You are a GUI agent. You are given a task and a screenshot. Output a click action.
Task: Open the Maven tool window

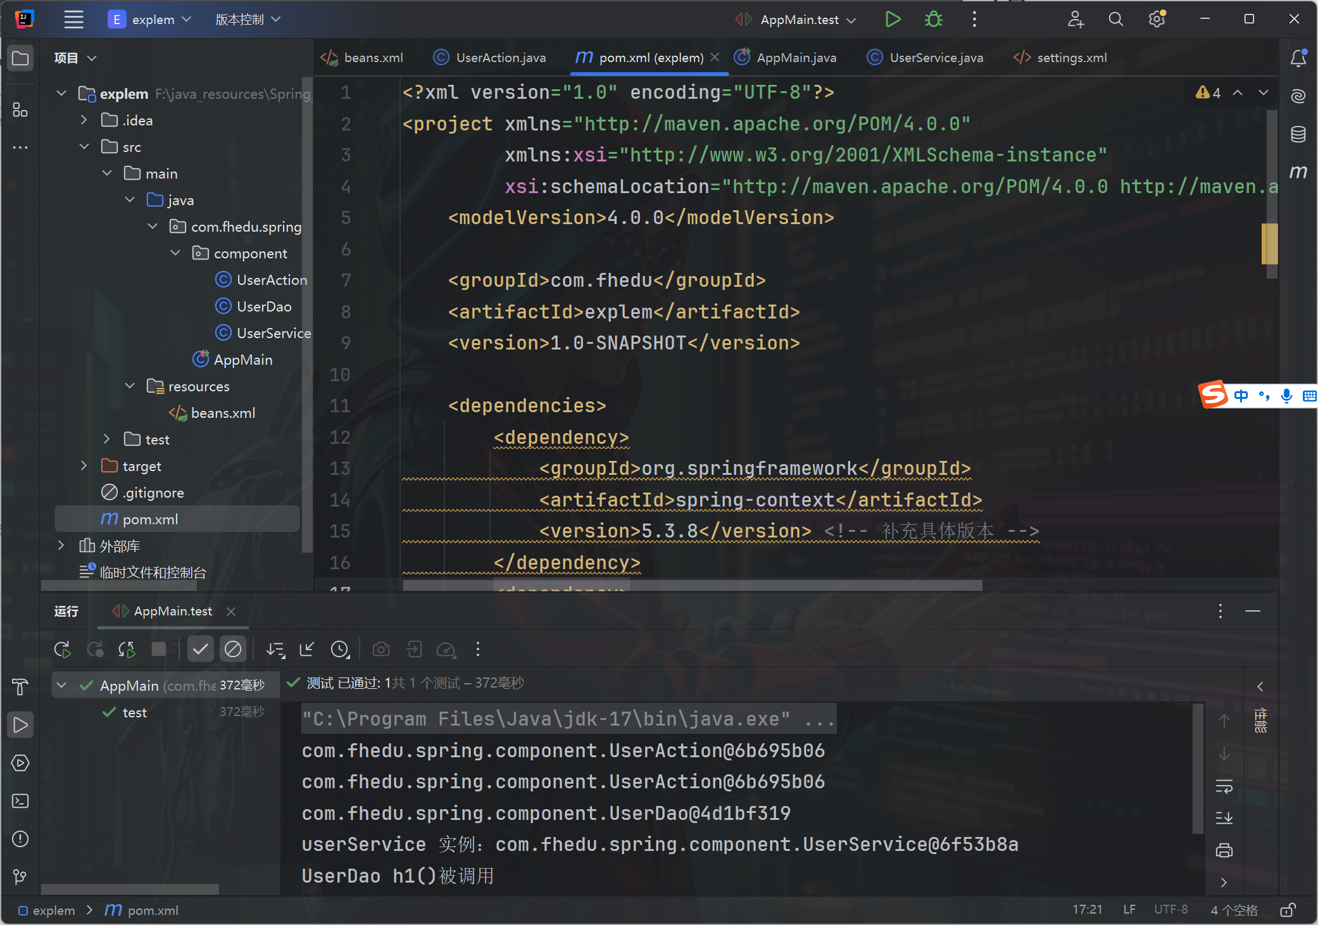[1298, 172]
